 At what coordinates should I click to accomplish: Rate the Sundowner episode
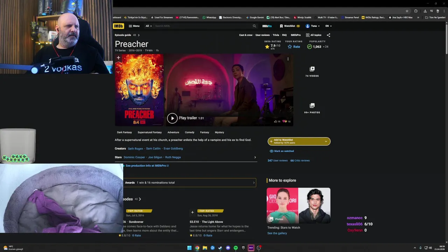point(136,236)
